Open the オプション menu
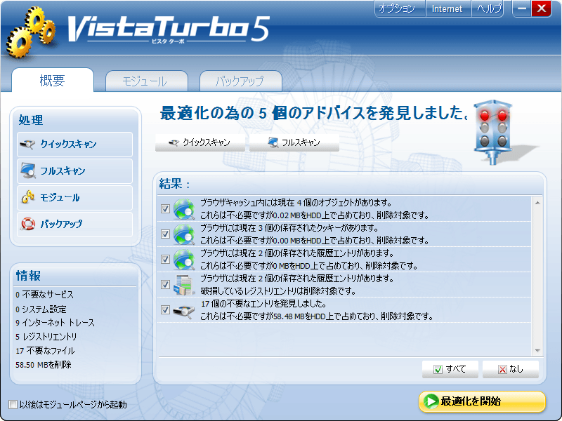The width and height of the screenshot is (562, 421). pos(400,8)
